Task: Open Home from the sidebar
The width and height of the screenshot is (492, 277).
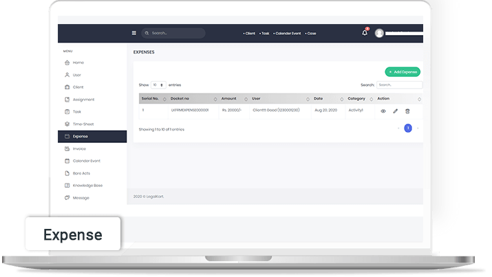Action: [x=78, y=63]
